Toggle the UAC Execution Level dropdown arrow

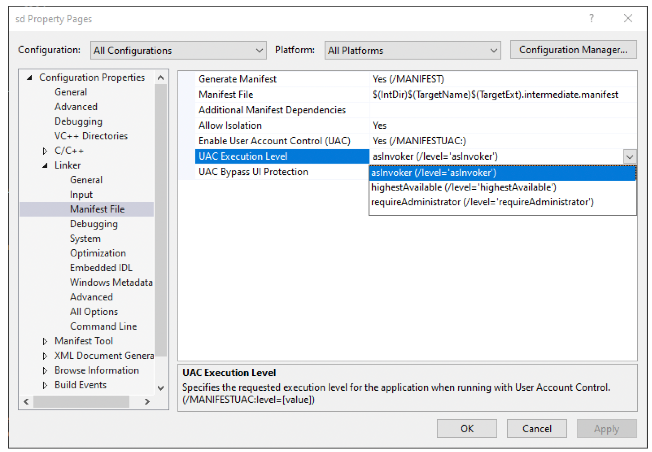point(630,157)
